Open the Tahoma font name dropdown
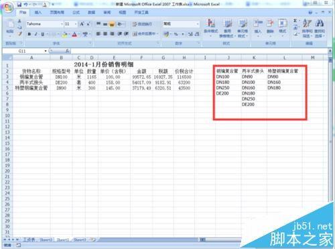 [x=62, y=24]
